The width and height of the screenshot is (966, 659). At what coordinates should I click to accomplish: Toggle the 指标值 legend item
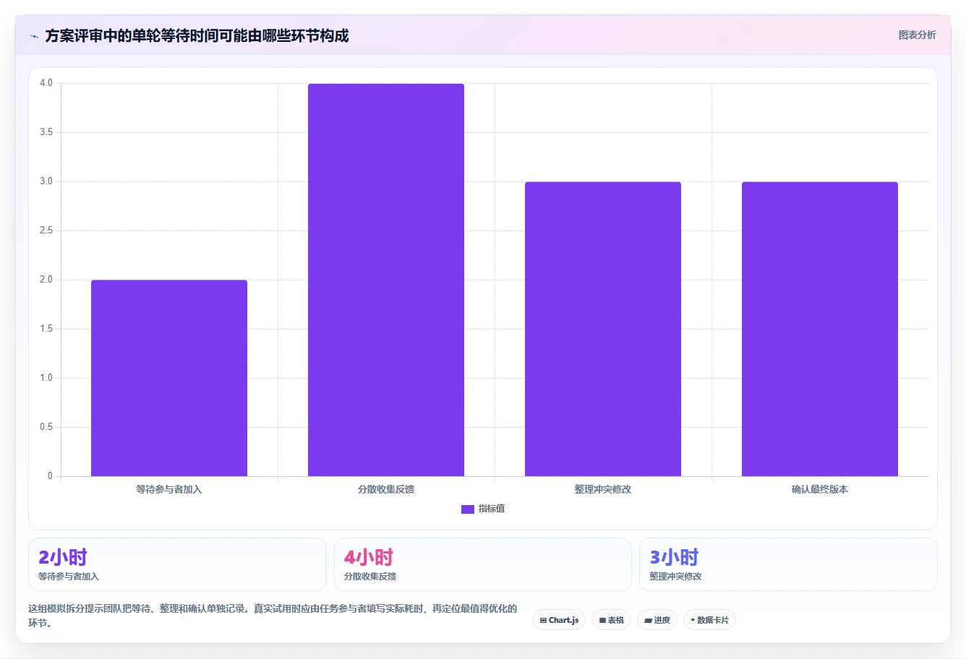[483, 509]
